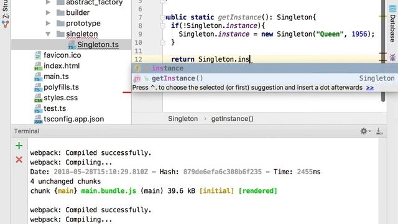Click the >> link in completion hint

pyautogui.click(x=370, y=88)
